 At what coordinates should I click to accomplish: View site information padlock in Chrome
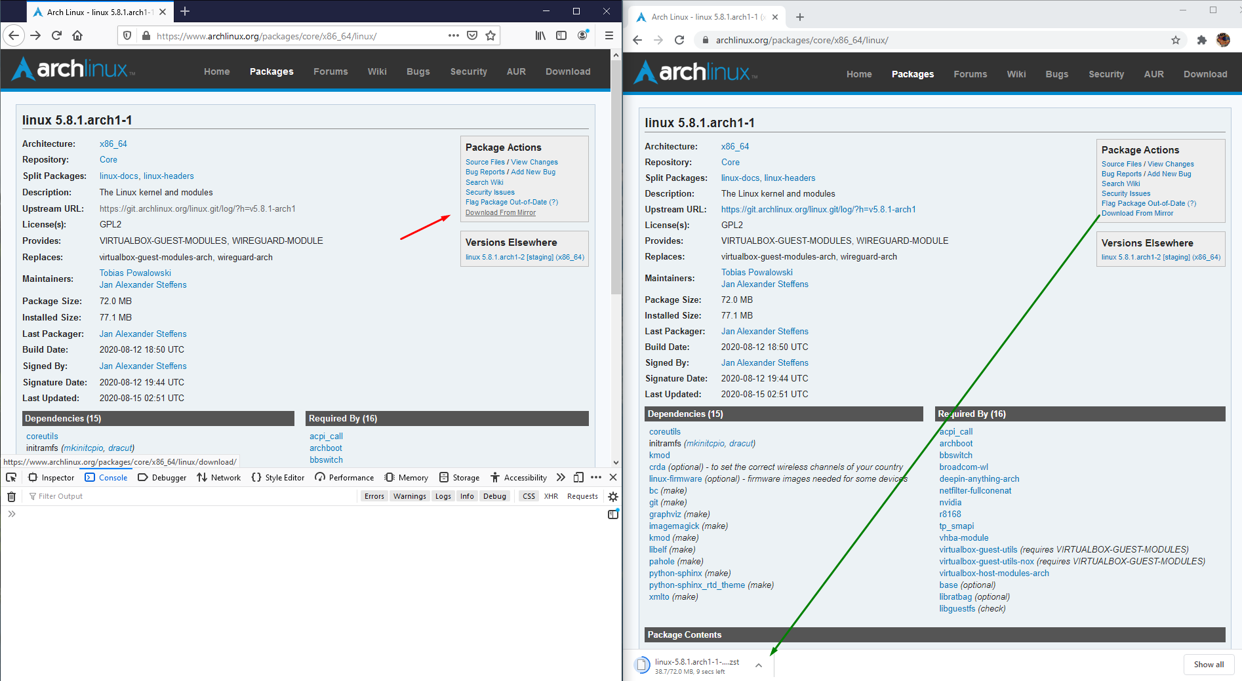click(705, 40)
